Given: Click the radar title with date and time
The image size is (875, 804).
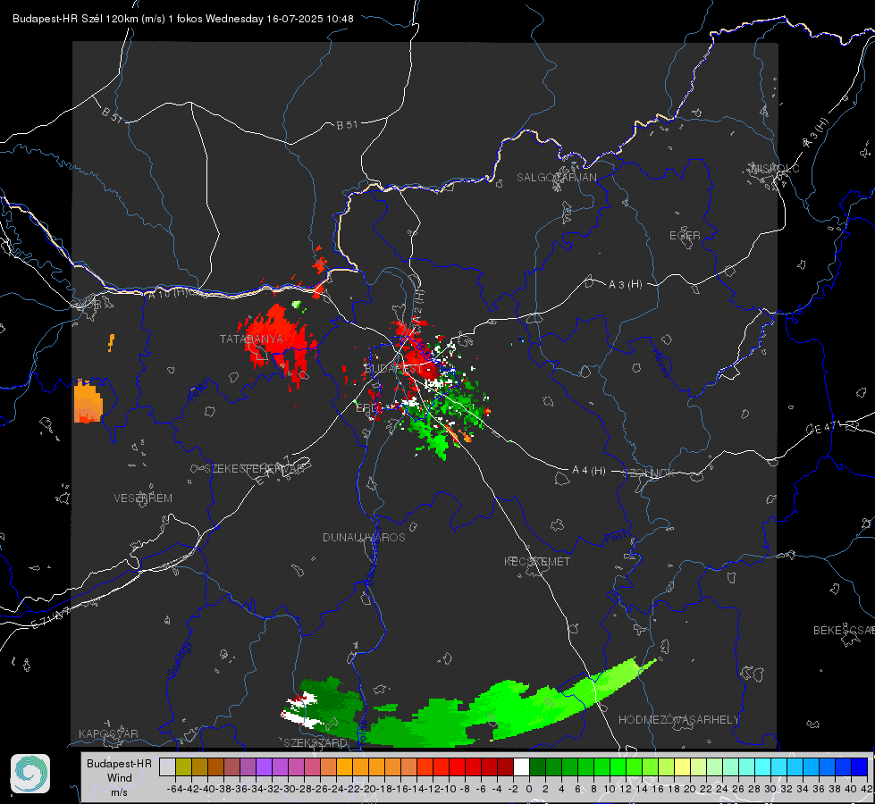Looking at the screenshot, I should (183, 19).
